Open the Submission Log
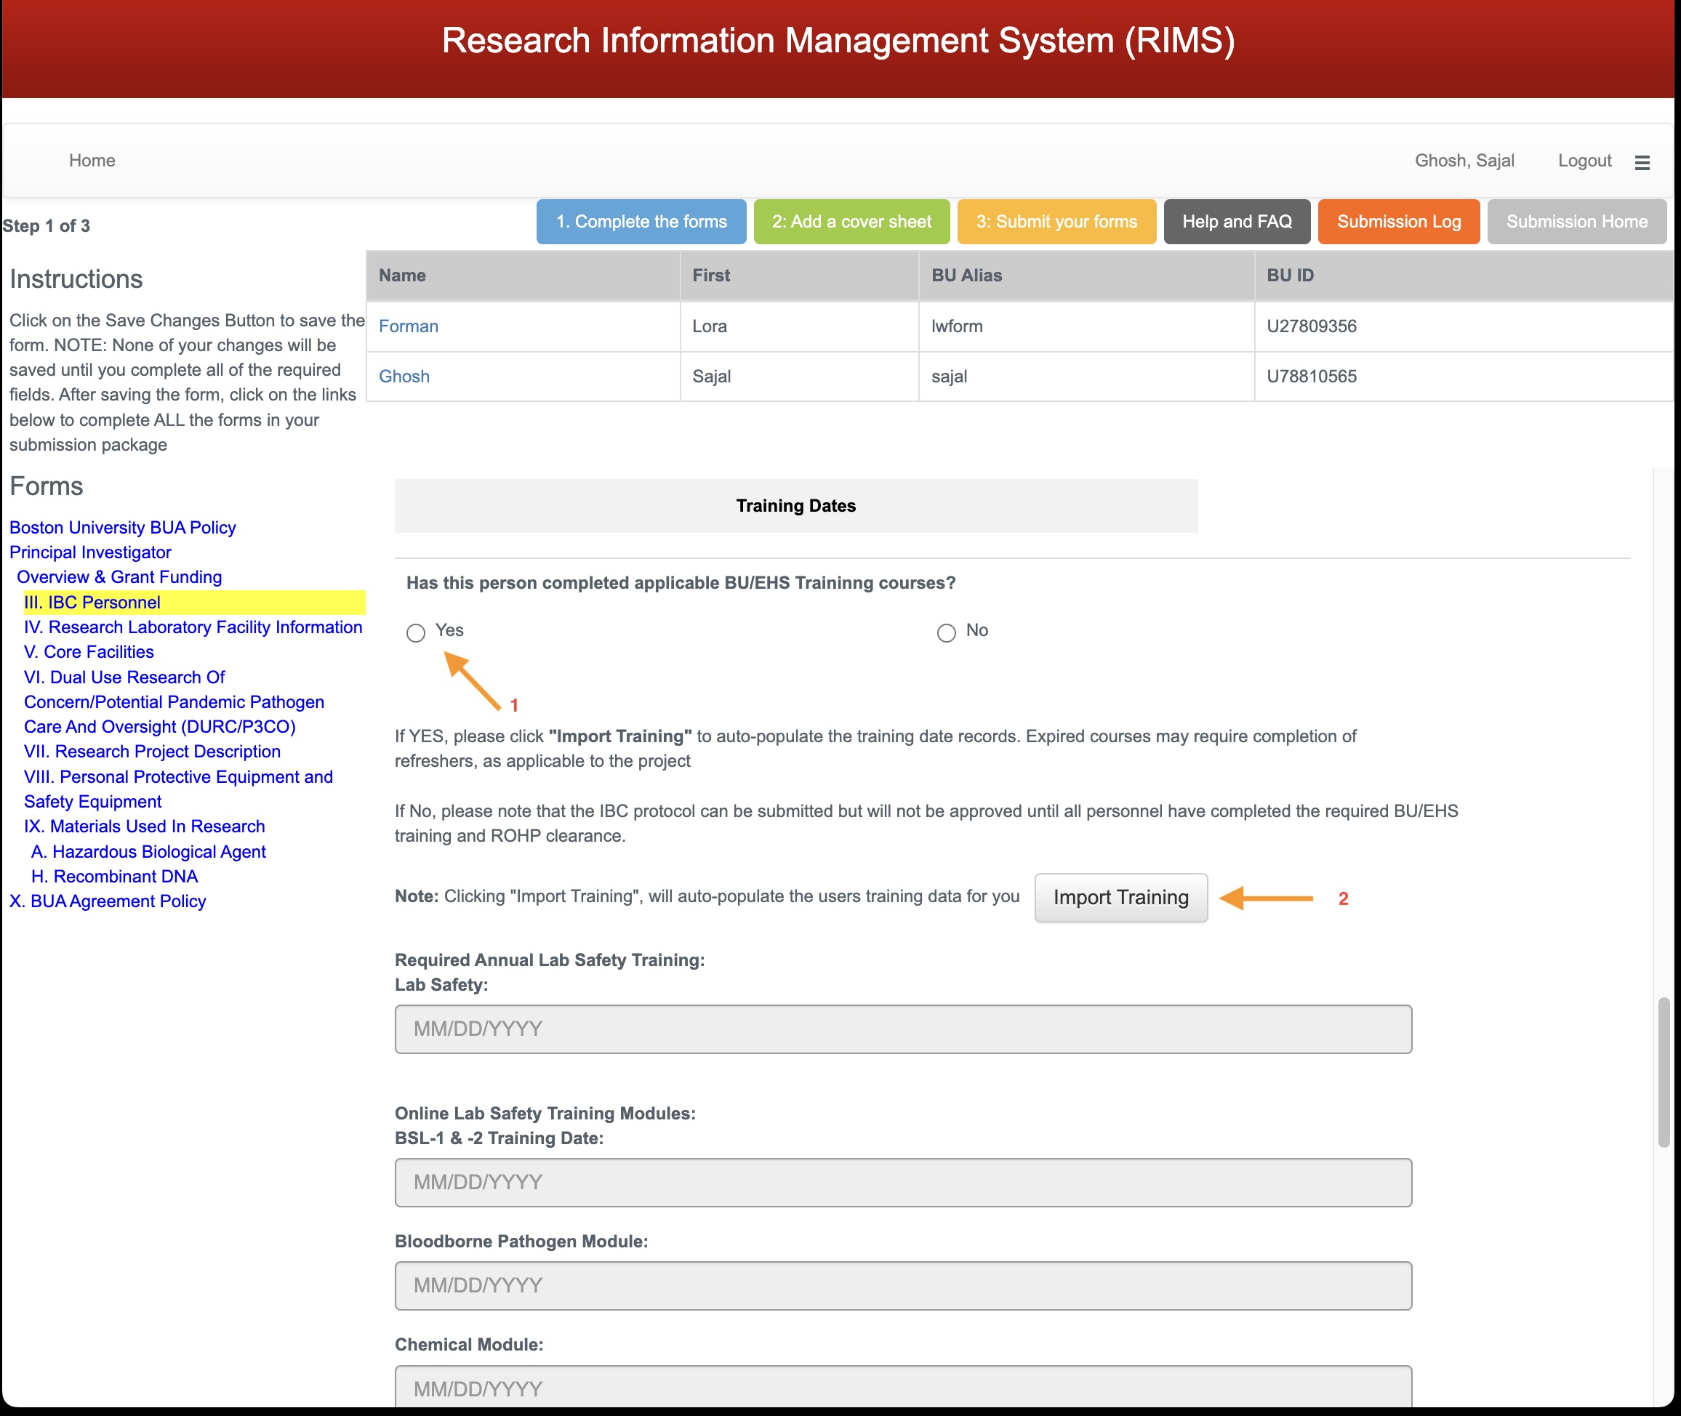Screen dimensions: 1681x1416 click(x=1398, y=222)
